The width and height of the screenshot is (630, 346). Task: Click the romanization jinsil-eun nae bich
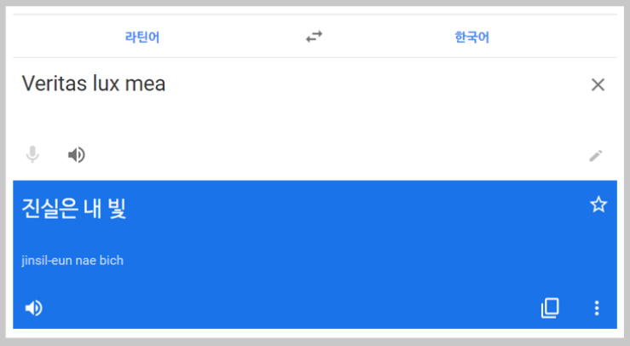click(x=72, y=261)
